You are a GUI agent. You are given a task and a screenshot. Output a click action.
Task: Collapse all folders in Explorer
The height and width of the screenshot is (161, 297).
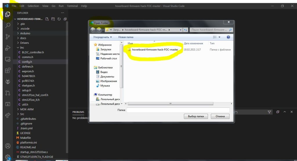pyautogui.click(x=65, y=19)
